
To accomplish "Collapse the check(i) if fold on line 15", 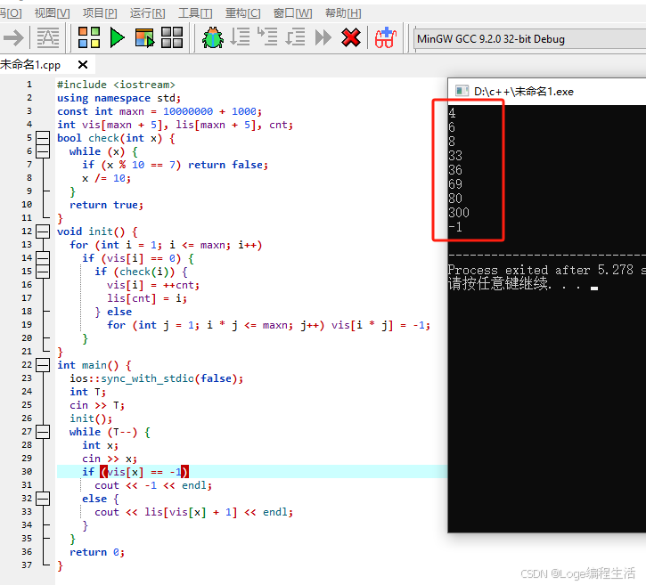I will (x=43, y=272).
